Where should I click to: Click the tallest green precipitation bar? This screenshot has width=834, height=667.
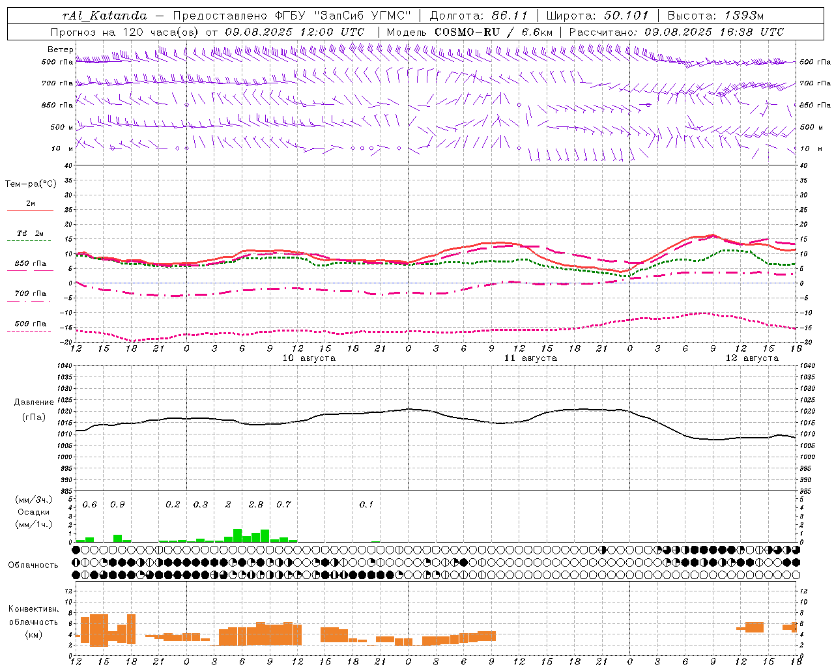click(x=238, y=535)
